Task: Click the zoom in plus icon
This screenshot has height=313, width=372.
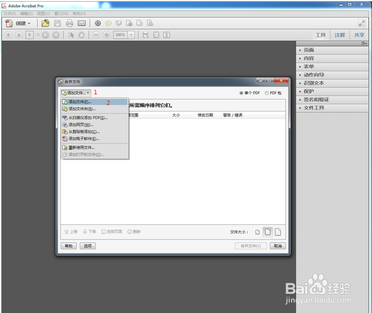Action: coord(106,35)
